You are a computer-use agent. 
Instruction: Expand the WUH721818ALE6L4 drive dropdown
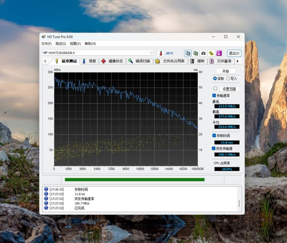151,53
